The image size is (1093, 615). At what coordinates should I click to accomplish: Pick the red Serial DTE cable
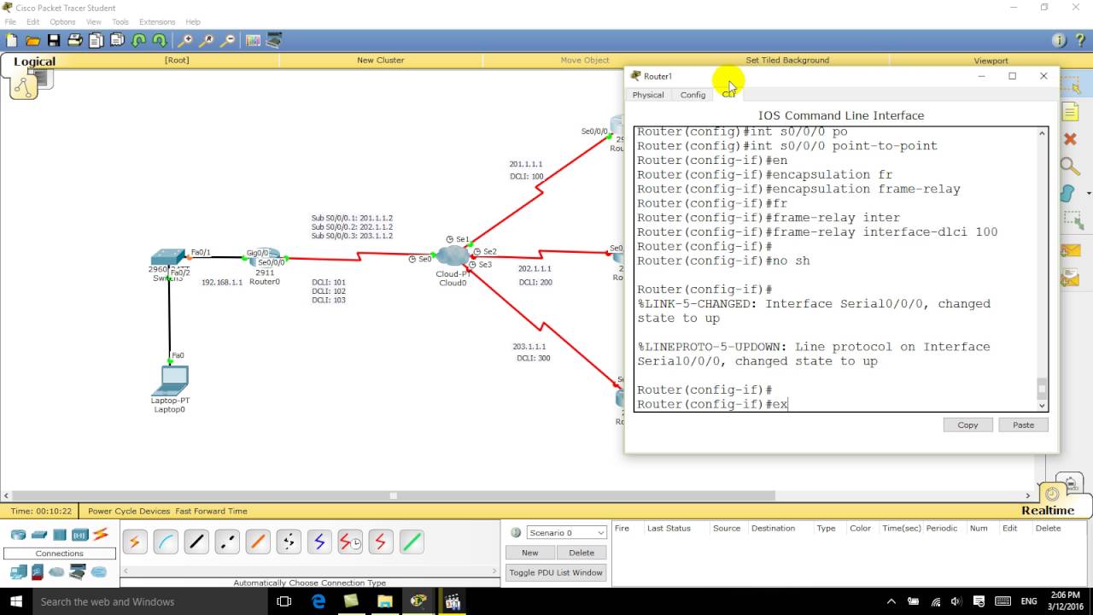pos(381,542)
